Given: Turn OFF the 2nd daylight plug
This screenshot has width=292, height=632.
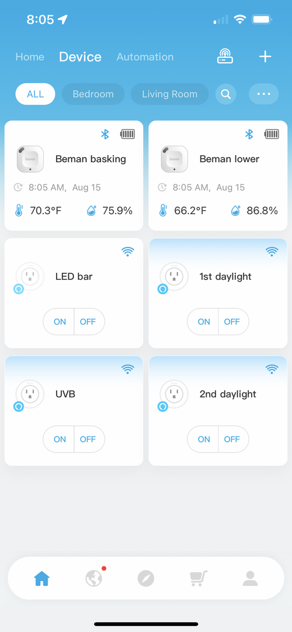Looking at the screenshot, I should pos(233,439).
